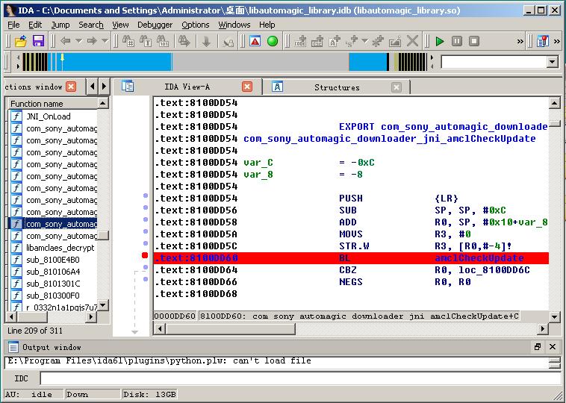Click the open file folder icon

tap(21, 41)
